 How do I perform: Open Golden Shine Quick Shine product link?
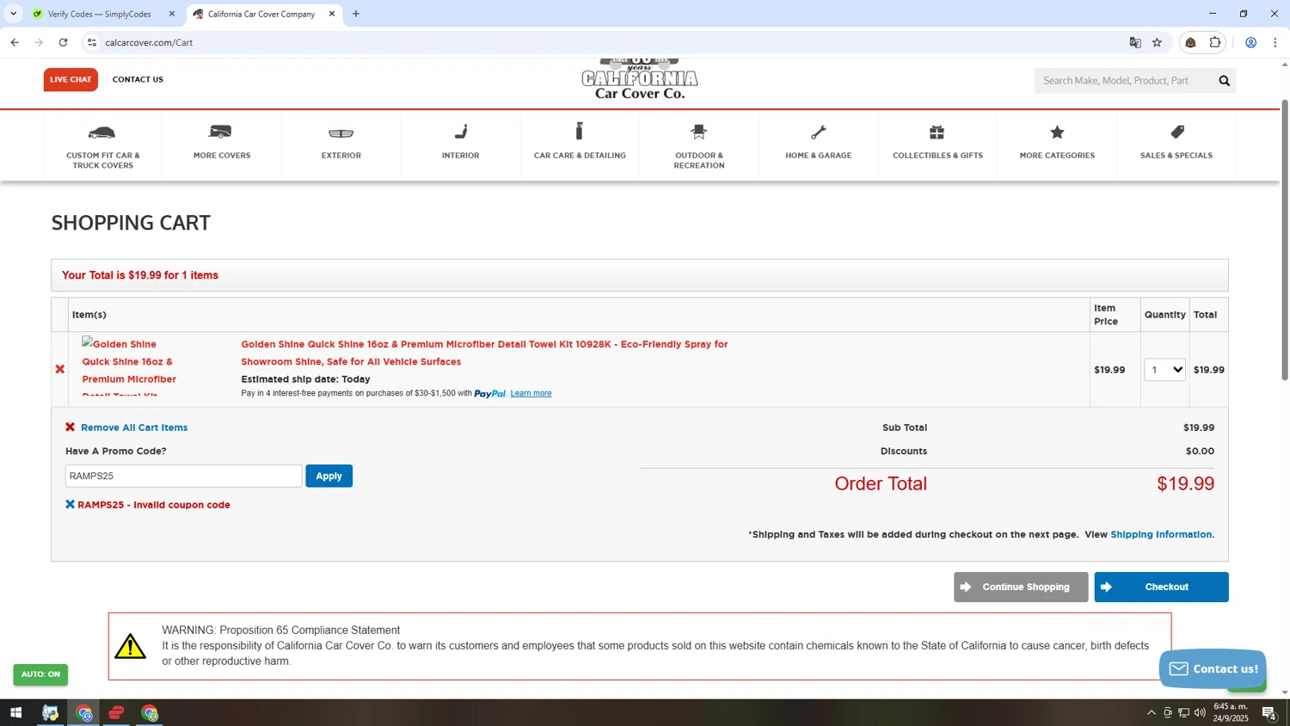[484, 353]
